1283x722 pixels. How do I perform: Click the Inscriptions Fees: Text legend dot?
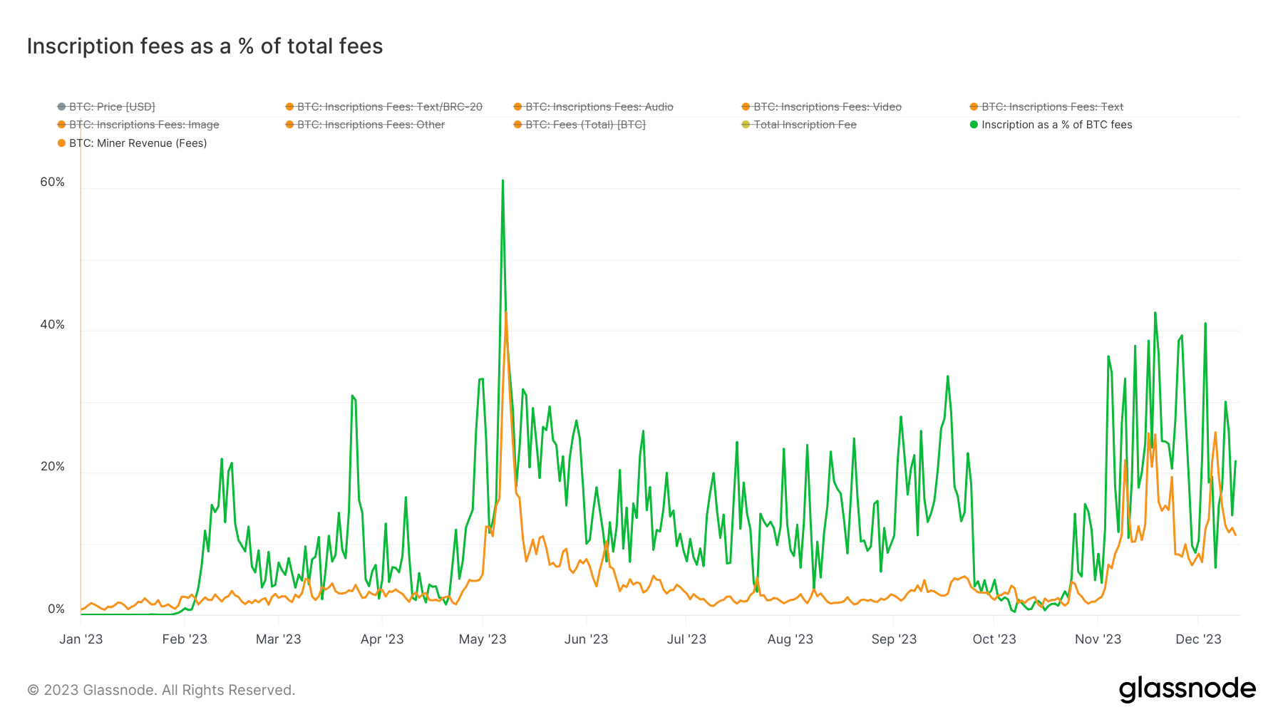click(x=974, y=107)
